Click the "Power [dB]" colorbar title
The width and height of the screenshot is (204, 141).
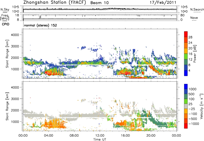click(195, 54)
